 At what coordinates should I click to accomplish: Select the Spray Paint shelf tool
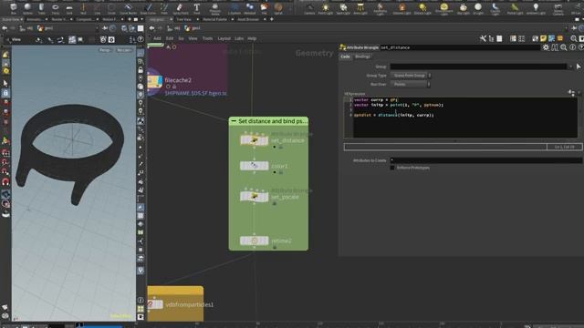180,8
